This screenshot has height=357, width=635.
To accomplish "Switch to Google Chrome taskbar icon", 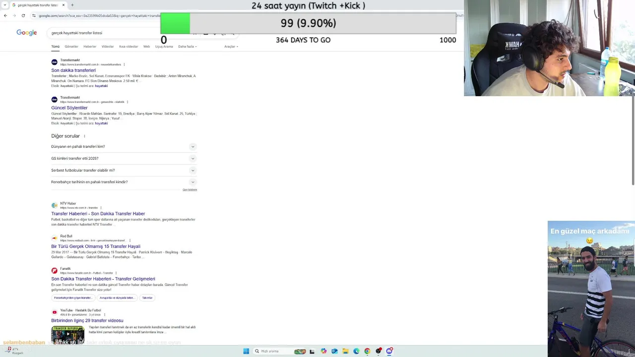I will [367, 351].
